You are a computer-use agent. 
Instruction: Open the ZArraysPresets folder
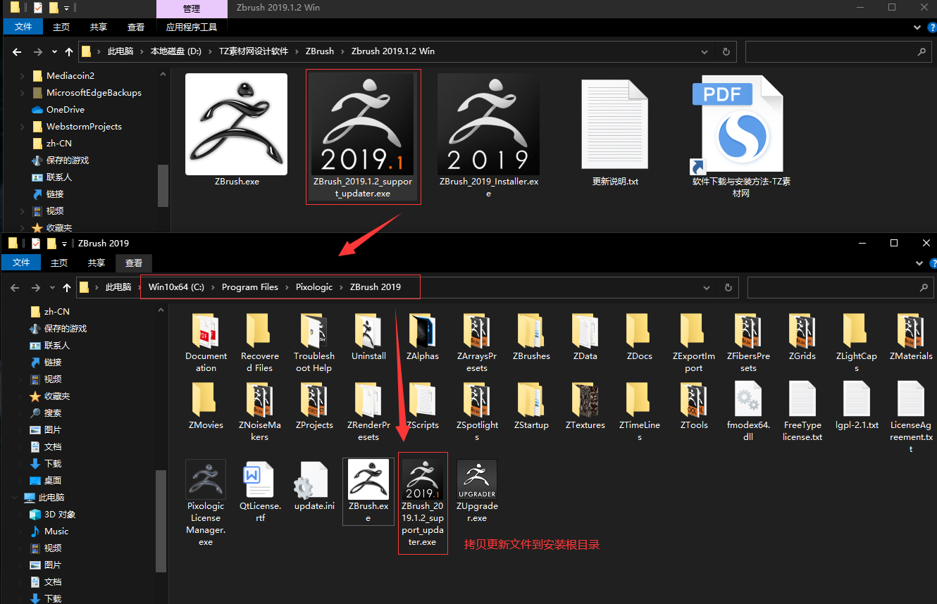pos(477,343)
